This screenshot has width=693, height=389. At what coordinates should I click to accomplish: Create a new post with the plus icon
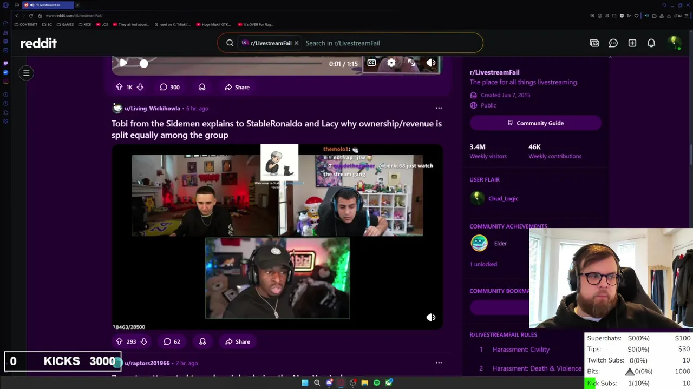click(x=632, y=43)
